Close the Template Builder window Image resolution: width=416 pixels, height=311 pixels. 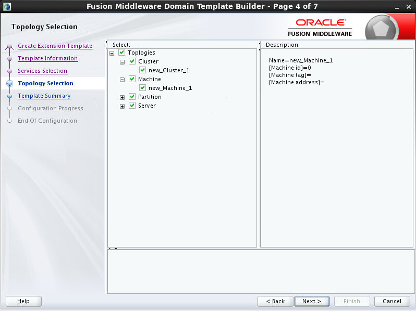[x=409, y=7]
